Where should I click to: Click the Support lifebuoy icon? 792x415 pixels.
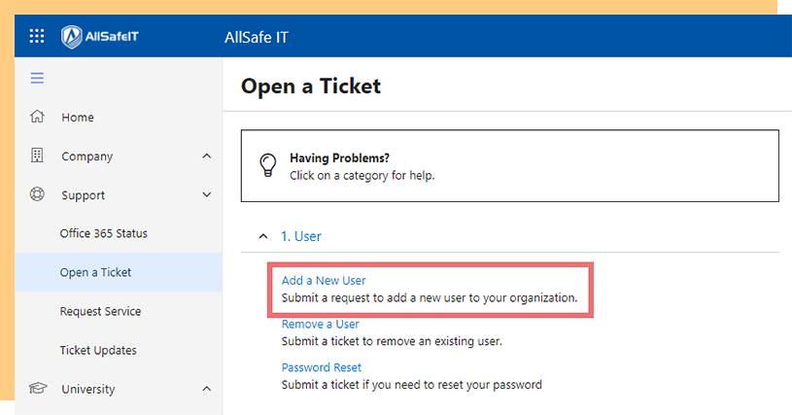point(37,194)
